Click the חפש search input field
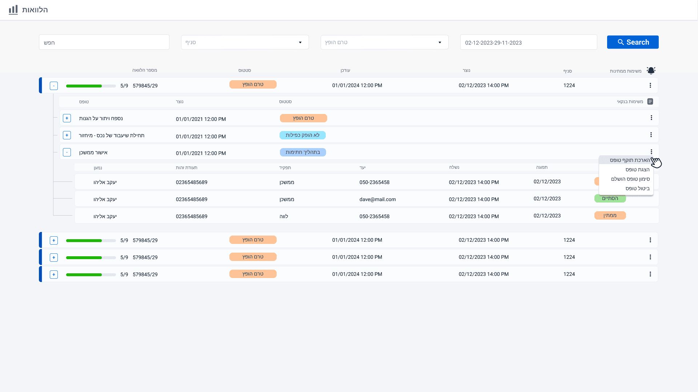 104,42
